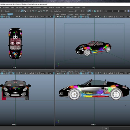Click gamma value 1.00 in top panel
The image size is (130, 130).
coord(50,17)
